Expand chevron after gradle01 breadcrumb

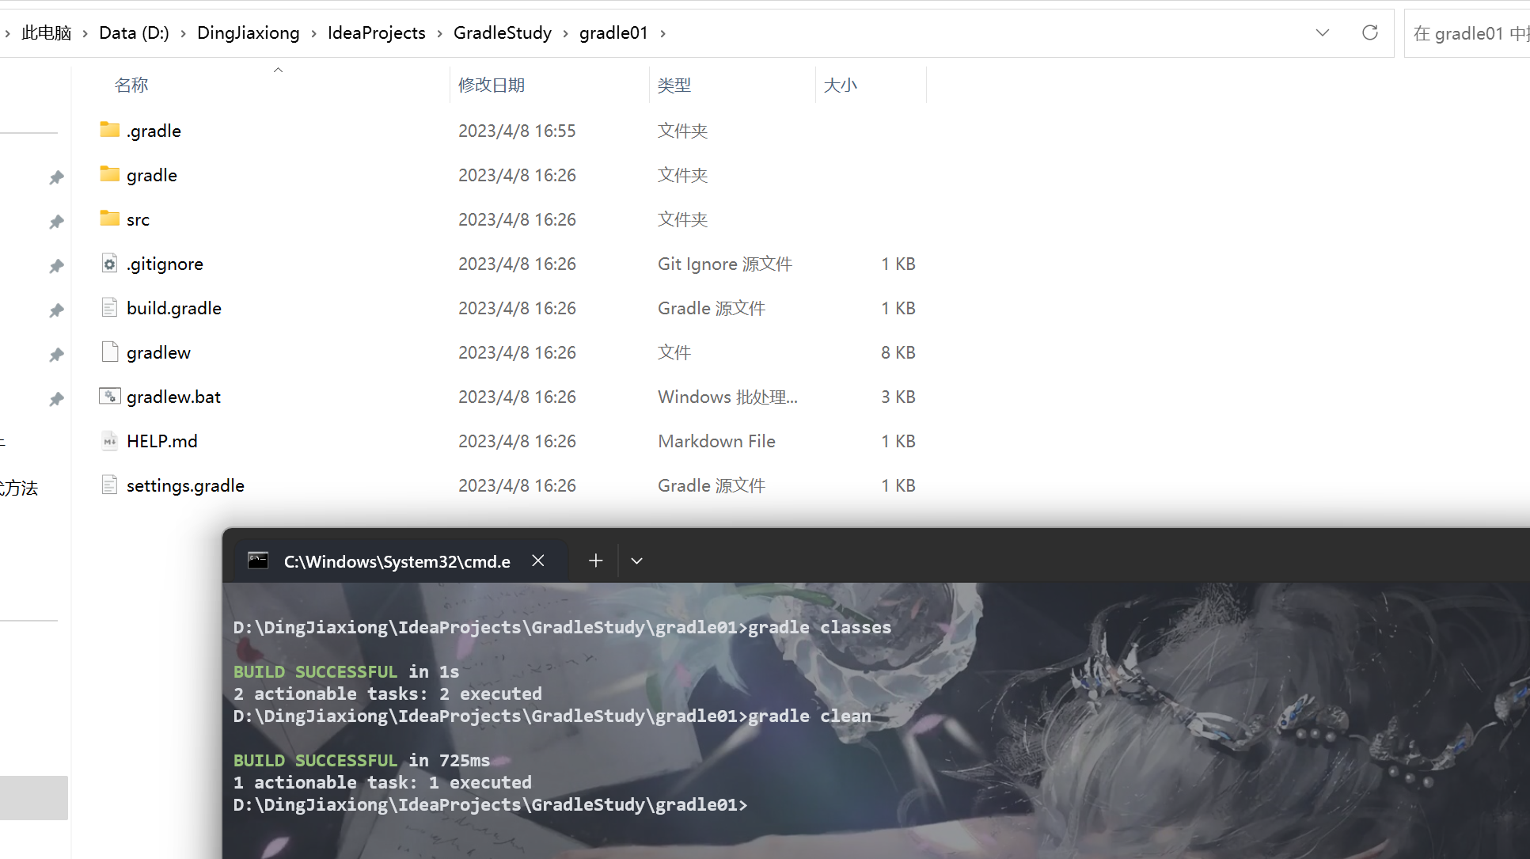click(662, 33)
